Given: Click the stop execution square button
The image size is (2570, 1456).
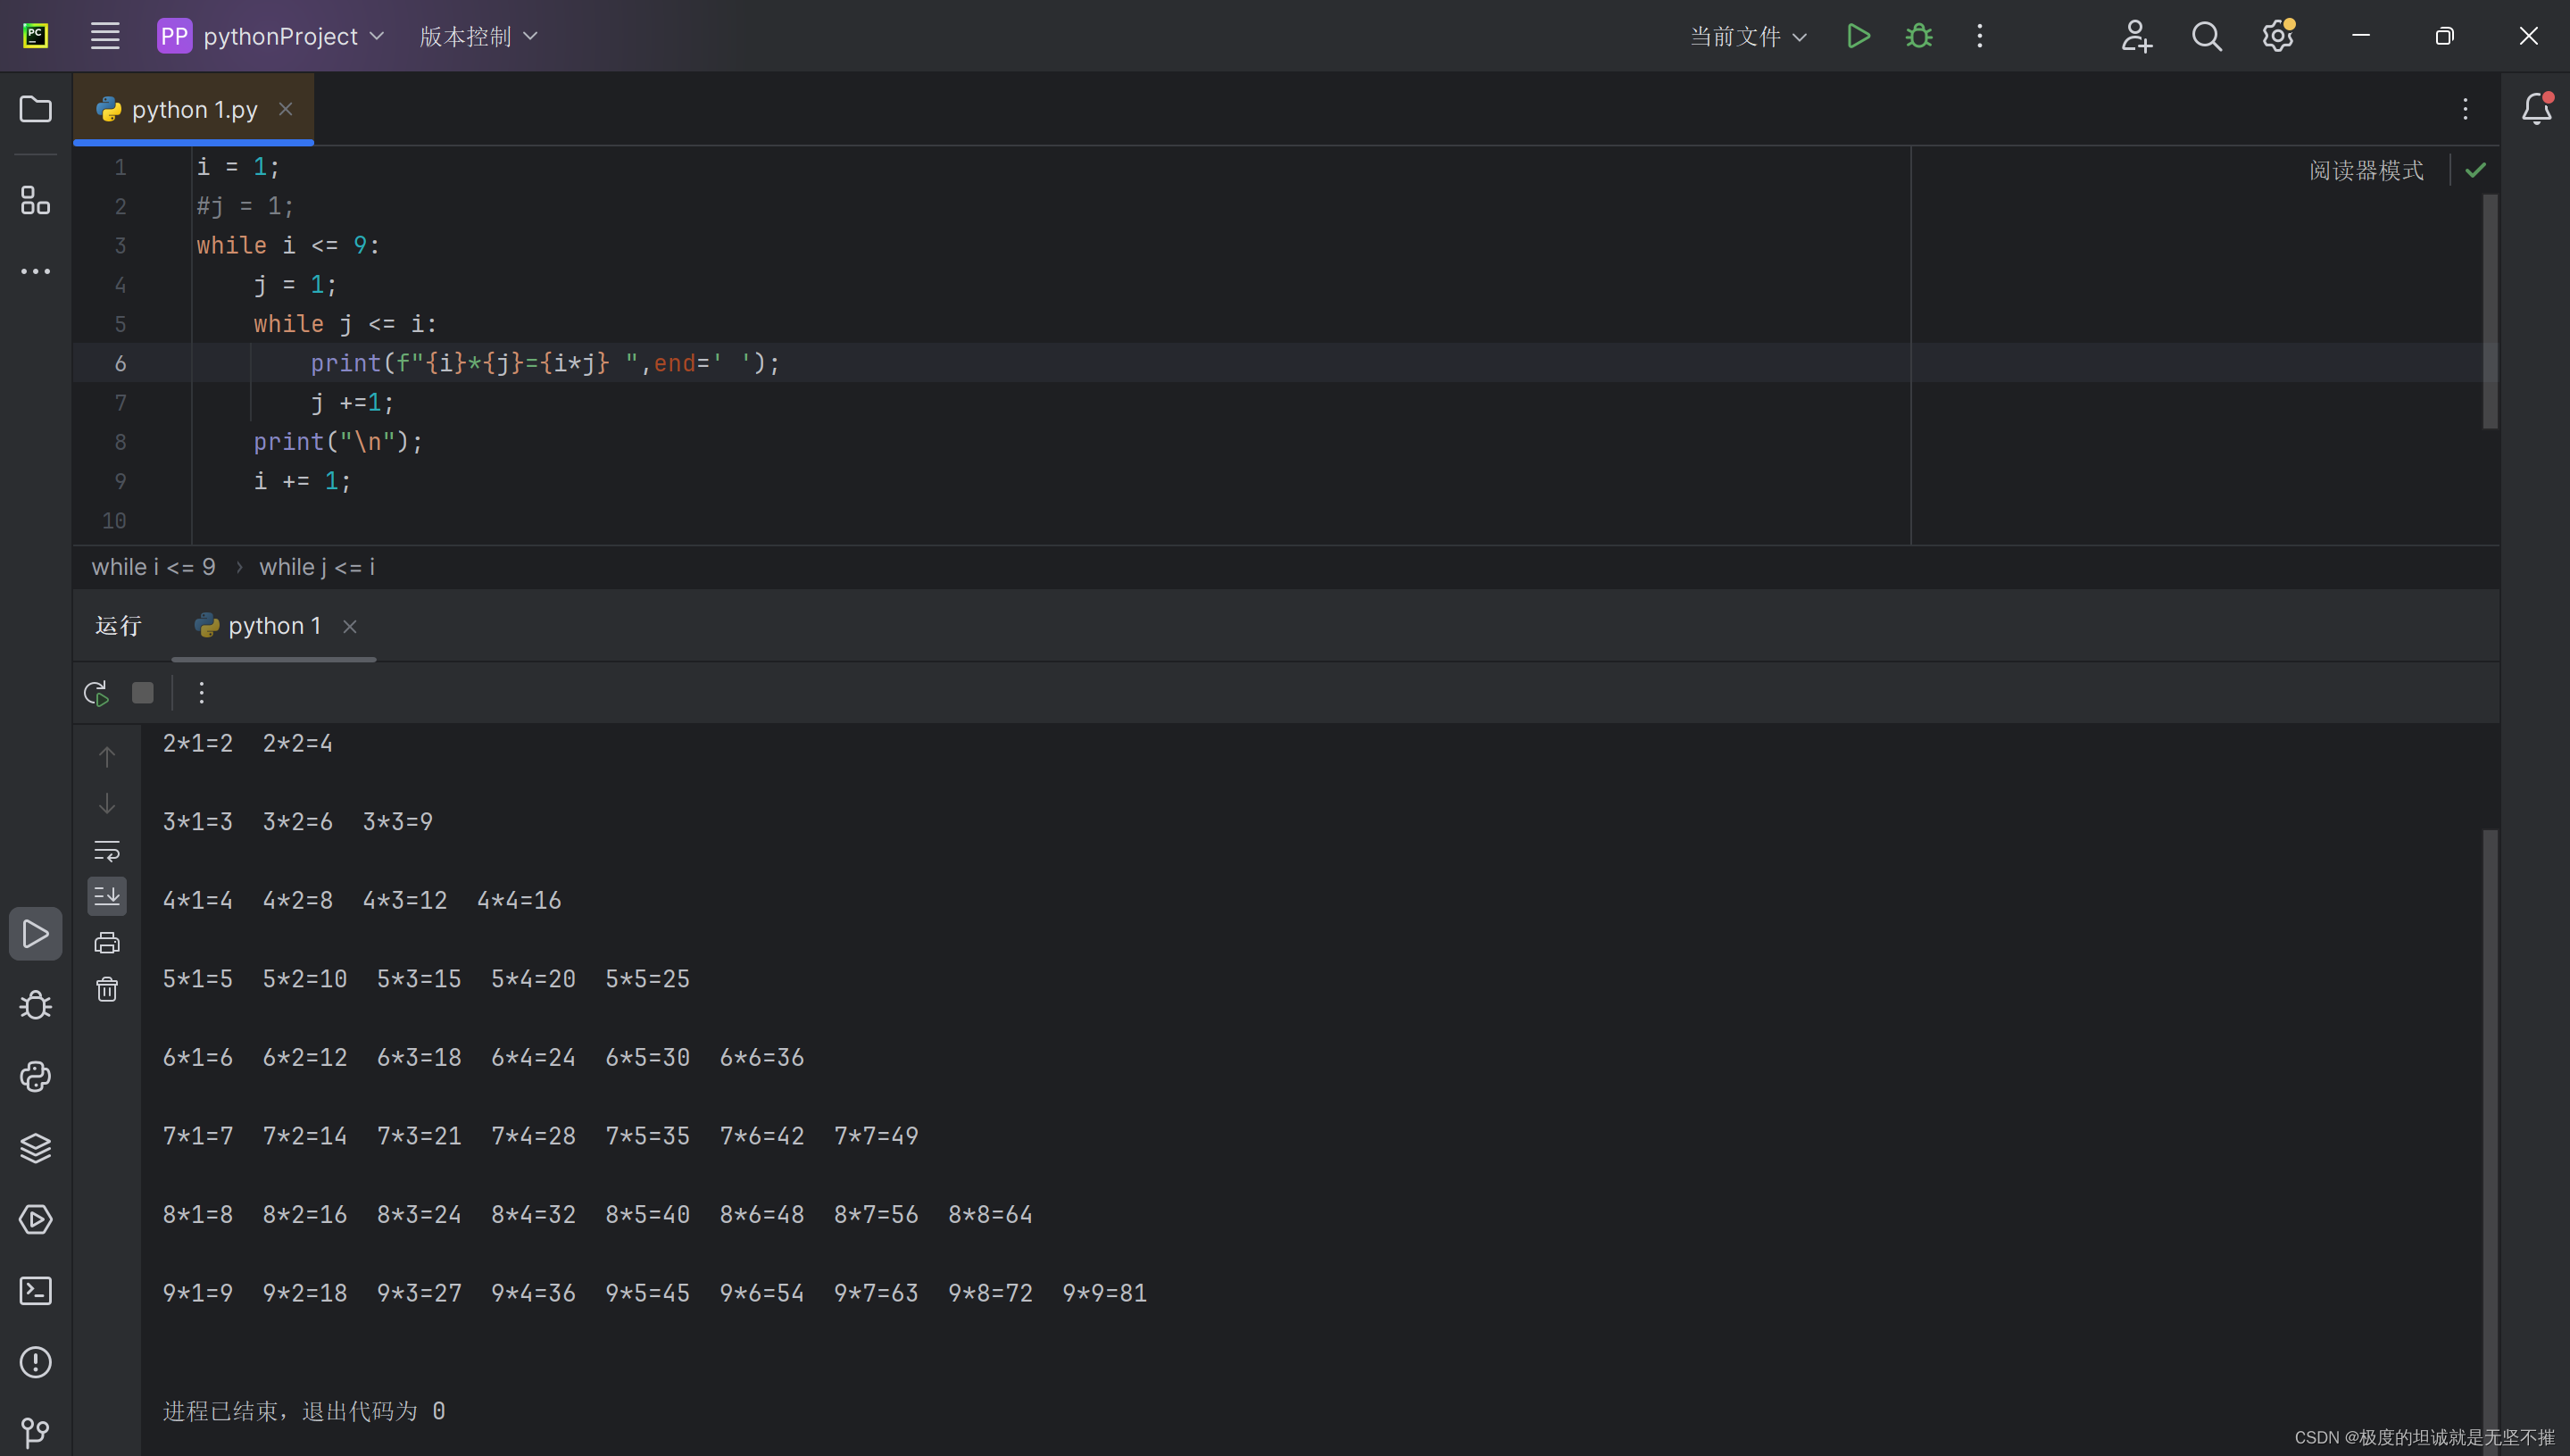Looking at the screenshot, I should tap(143, 692).
